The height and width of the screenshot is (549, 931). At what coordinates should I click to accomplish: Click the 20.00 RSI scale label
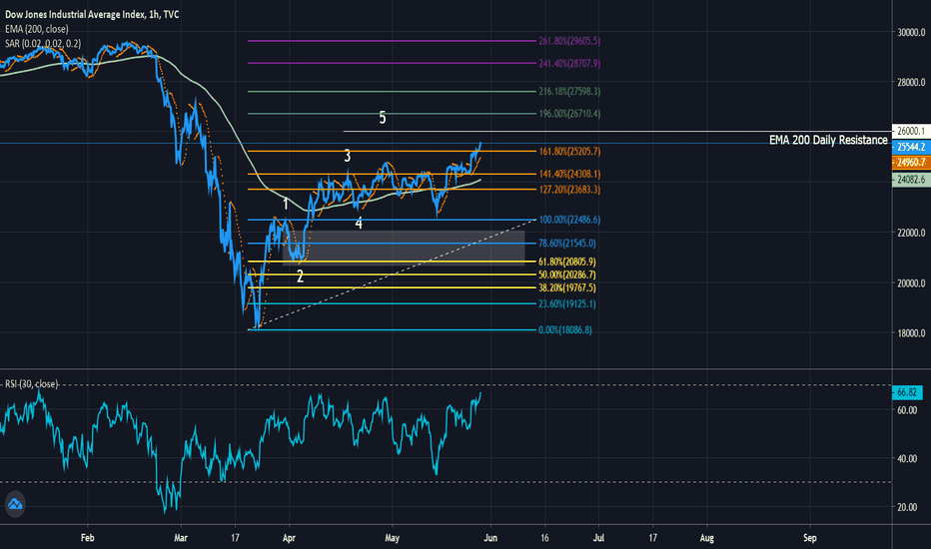(x=907, y=507)
